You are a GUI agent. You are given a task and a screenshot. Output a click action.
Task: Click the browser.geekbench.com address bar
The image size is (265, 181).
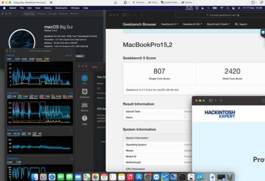click(220, 15)
